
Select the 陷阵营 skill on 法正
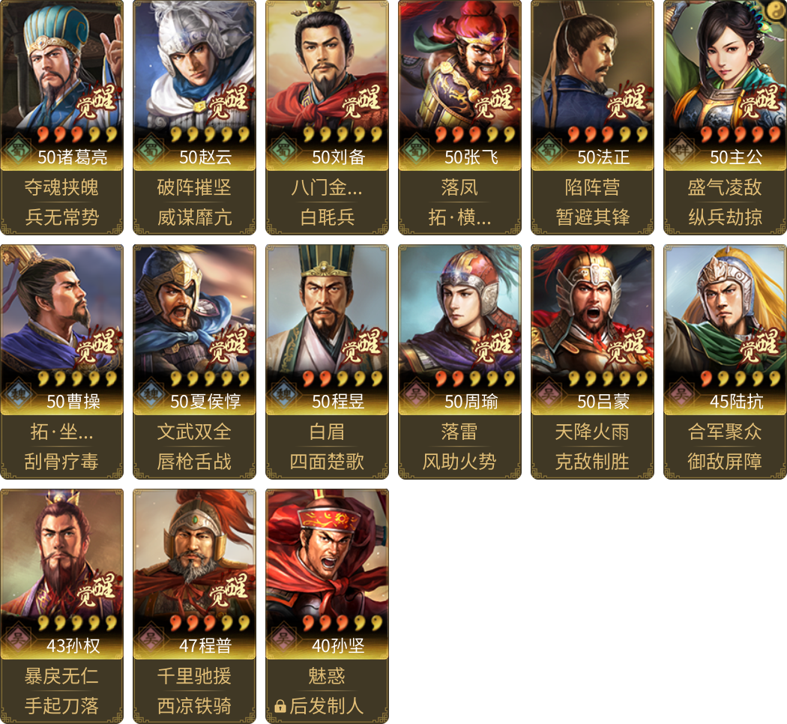point(592,187)
